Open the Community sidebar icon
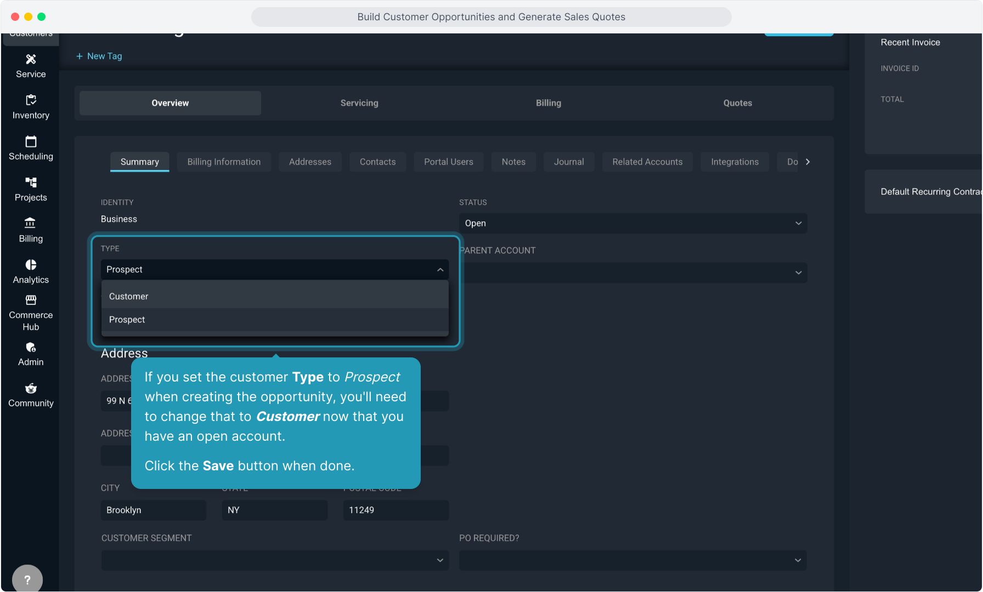 [31, 389]
